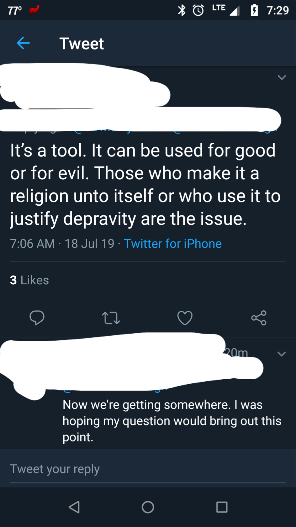
Task: Tap the back arrow icon
Action: coord(23,43)
